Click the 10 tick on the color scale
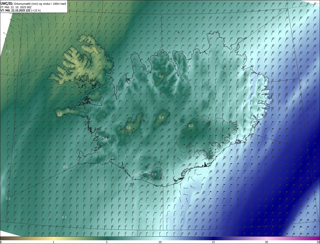This screenshot has width=320, height=244. click(x=160, y=242)
